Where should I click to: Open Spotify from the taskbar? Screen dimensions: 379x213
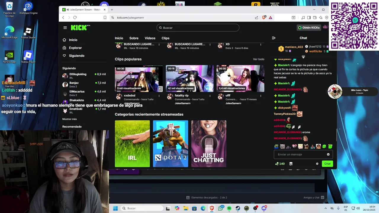pyautogui.click(x=229, y=208)
